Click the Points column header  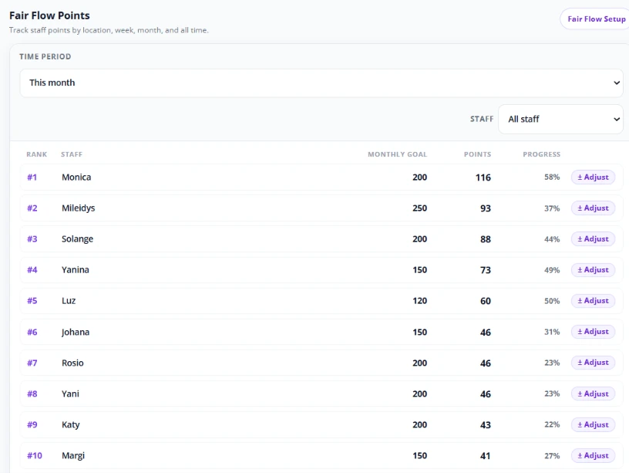point(477,154)
